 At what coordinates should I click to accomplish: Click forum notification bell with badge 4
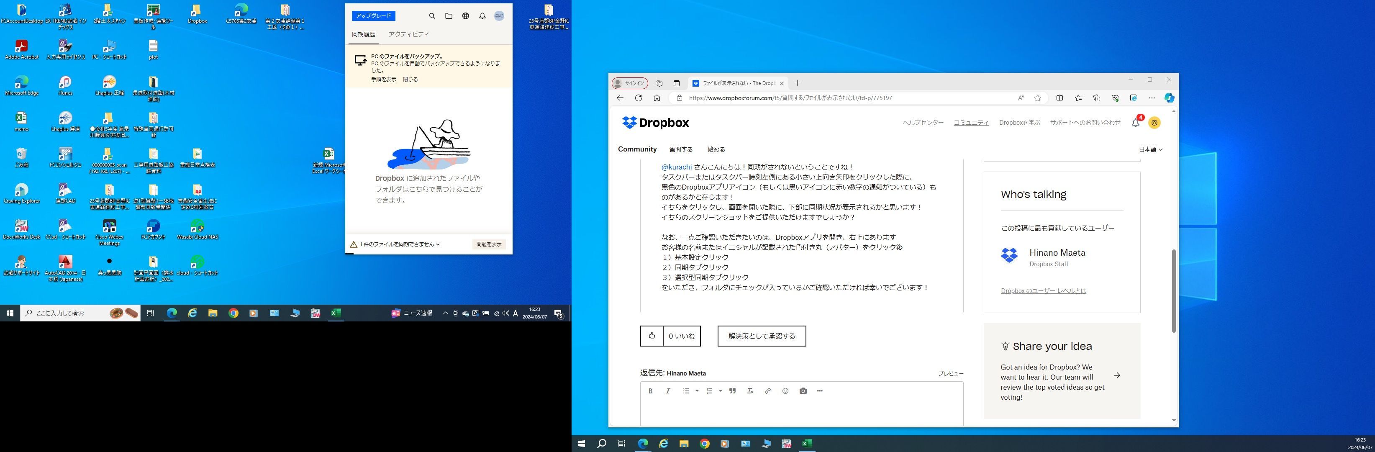tap(1136, 123)
